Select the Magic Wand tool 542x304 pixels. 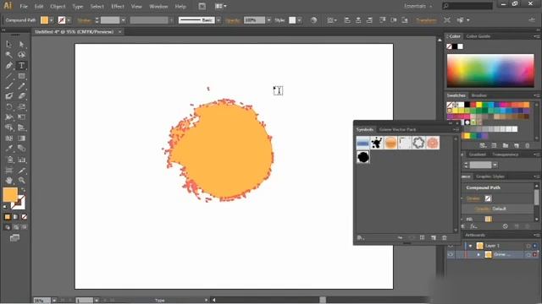(9, 55)
